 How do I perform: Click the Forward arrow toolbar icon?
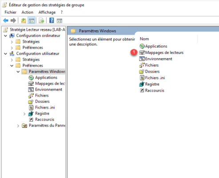[x=13, y=20]
